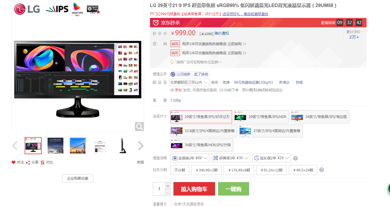390x207 pixels.
Task: Click 进店领好礼，爆品钜惠限量抢 link
Action: coord(245,14)
